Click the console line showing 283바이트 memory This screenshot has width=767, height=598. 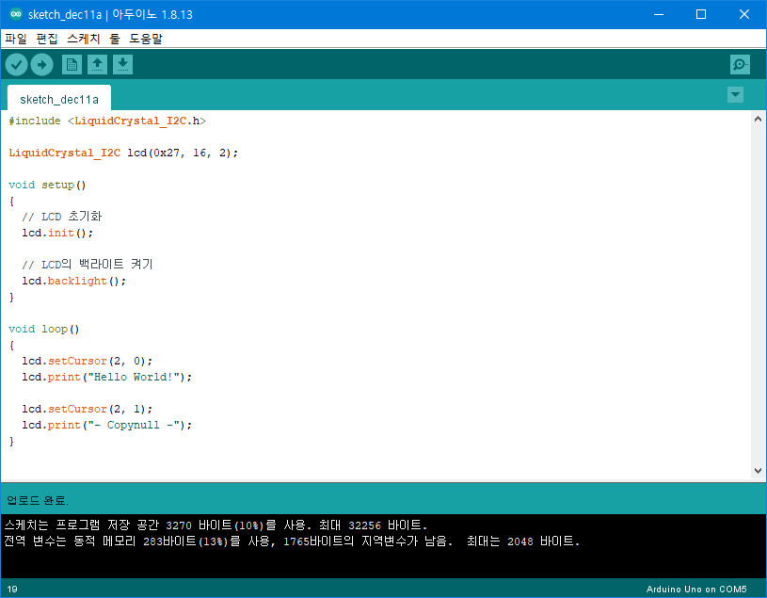[292, 541]
